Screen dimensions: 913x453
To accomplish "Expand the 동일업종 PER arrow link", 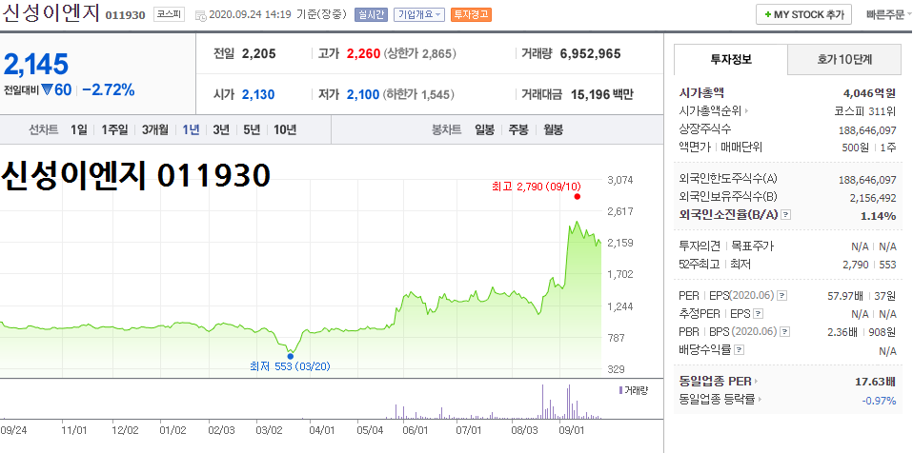I will [x=757, y=382].
